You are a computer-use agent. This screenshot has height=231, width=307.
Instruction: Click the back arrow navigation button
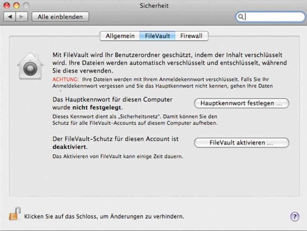pos(10,17)
